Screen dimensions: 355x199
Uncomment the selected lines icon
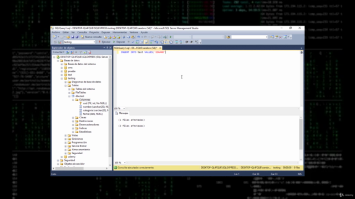point(181,42)
